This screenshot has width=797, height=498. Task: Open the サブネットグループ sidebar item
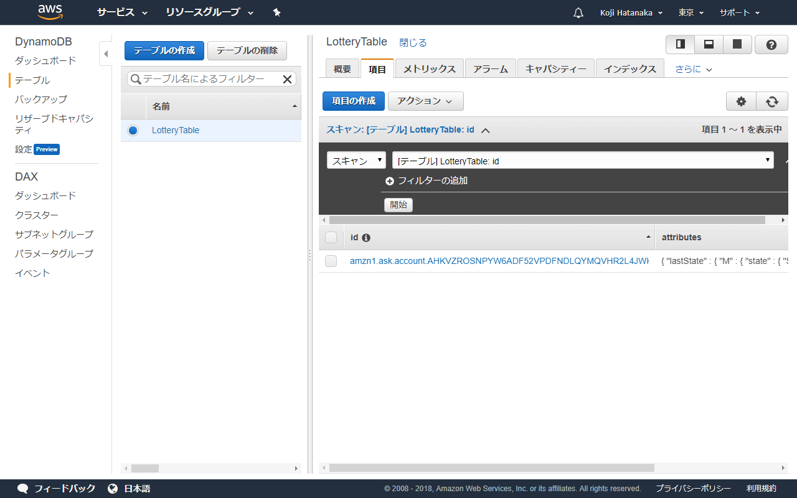[54, 235]
